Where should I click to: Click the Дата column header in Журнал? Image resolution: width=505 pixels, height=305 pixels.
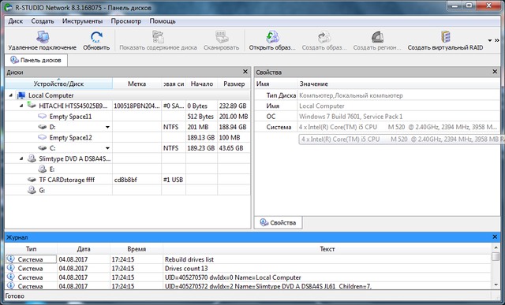pyautogui.click(x=84, y=249)
